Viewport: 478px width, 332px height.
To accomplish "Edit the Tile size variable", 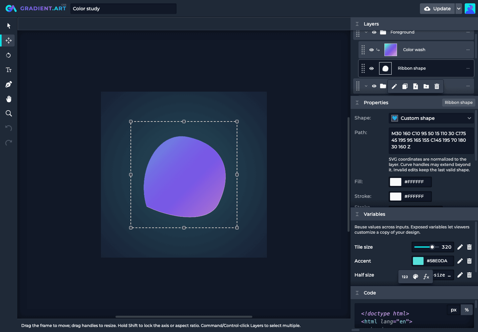I will click(x=460, y=247).
